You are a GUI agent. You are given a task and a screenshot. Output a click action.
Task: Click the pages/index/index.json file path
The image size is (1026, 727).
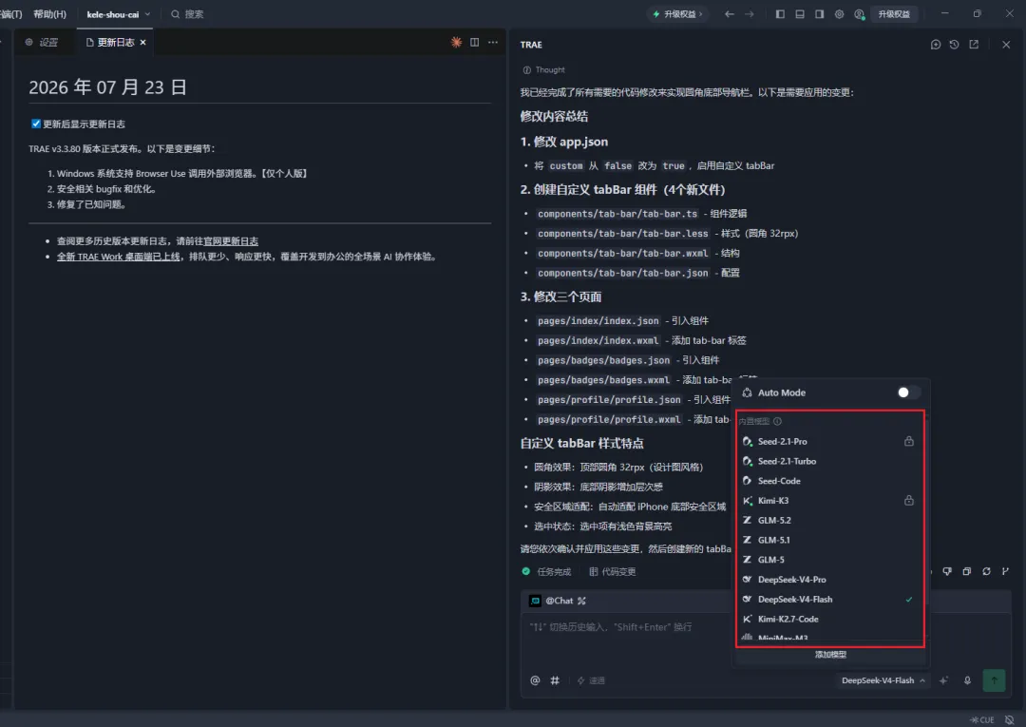tap(598, 321)
